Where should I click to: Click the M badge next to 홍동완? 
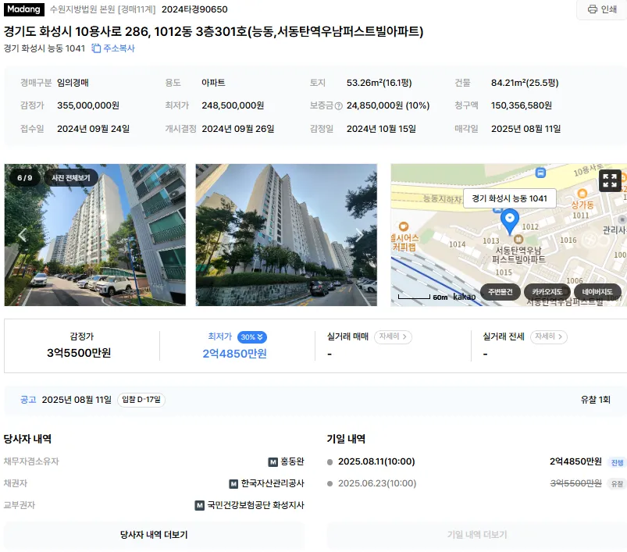point(273,462)
